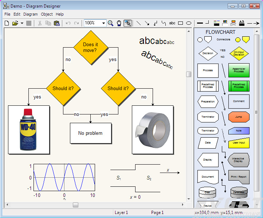Toggle the selection pointer tool

[127, 23]
